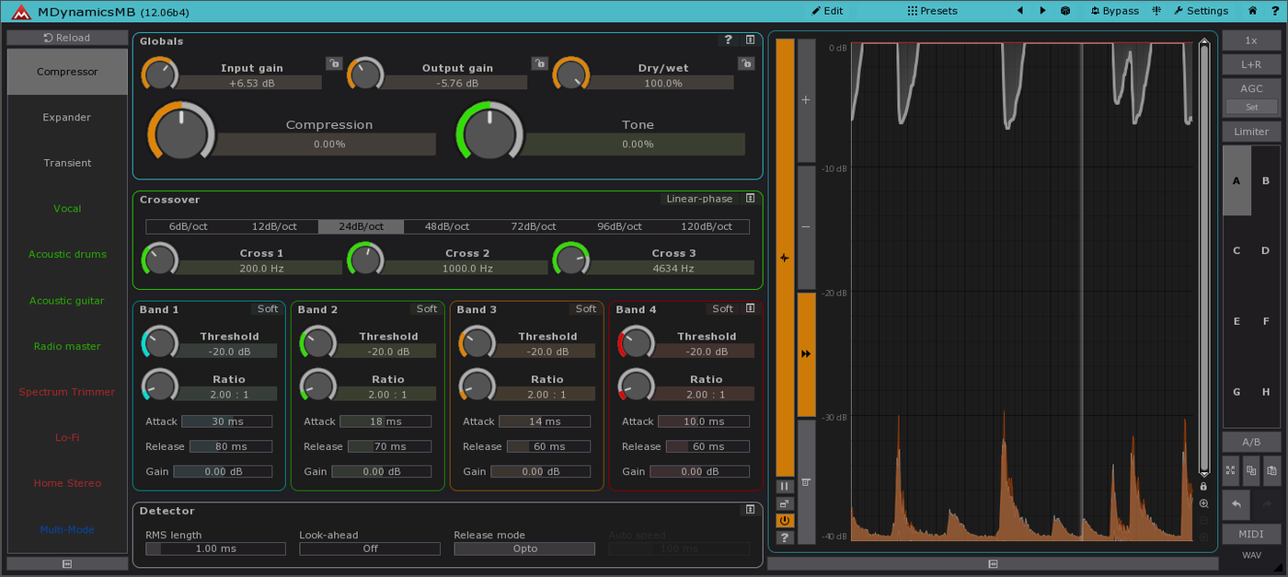Lock the Input gain parameter

(334, 63)
